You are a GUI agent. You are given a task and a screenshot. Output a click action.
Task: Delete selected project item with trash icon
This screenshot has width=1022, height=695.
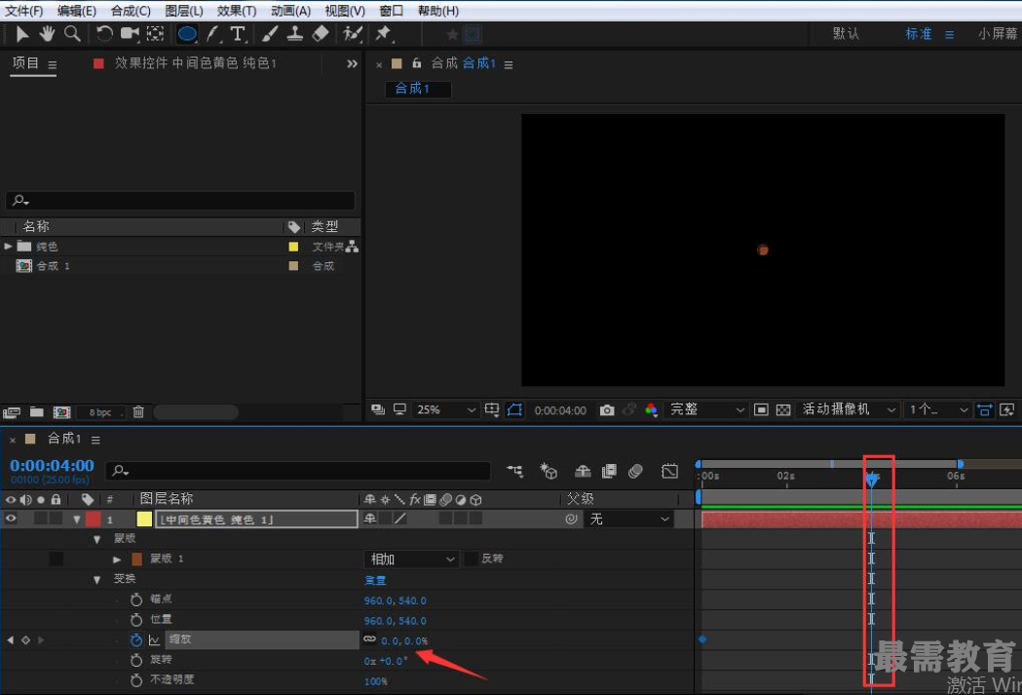[138, 412]
